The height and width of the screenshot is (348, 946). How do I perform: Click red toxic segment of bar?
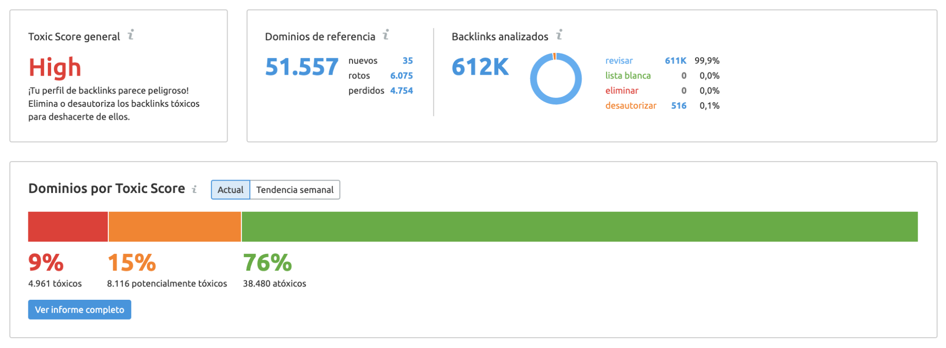point(68,226)
